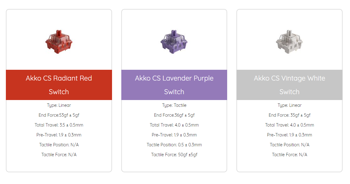The height and width of the screenshot is (184, 350).
Task: Click the gray title banner background
Action: click(x=290, y=85)
